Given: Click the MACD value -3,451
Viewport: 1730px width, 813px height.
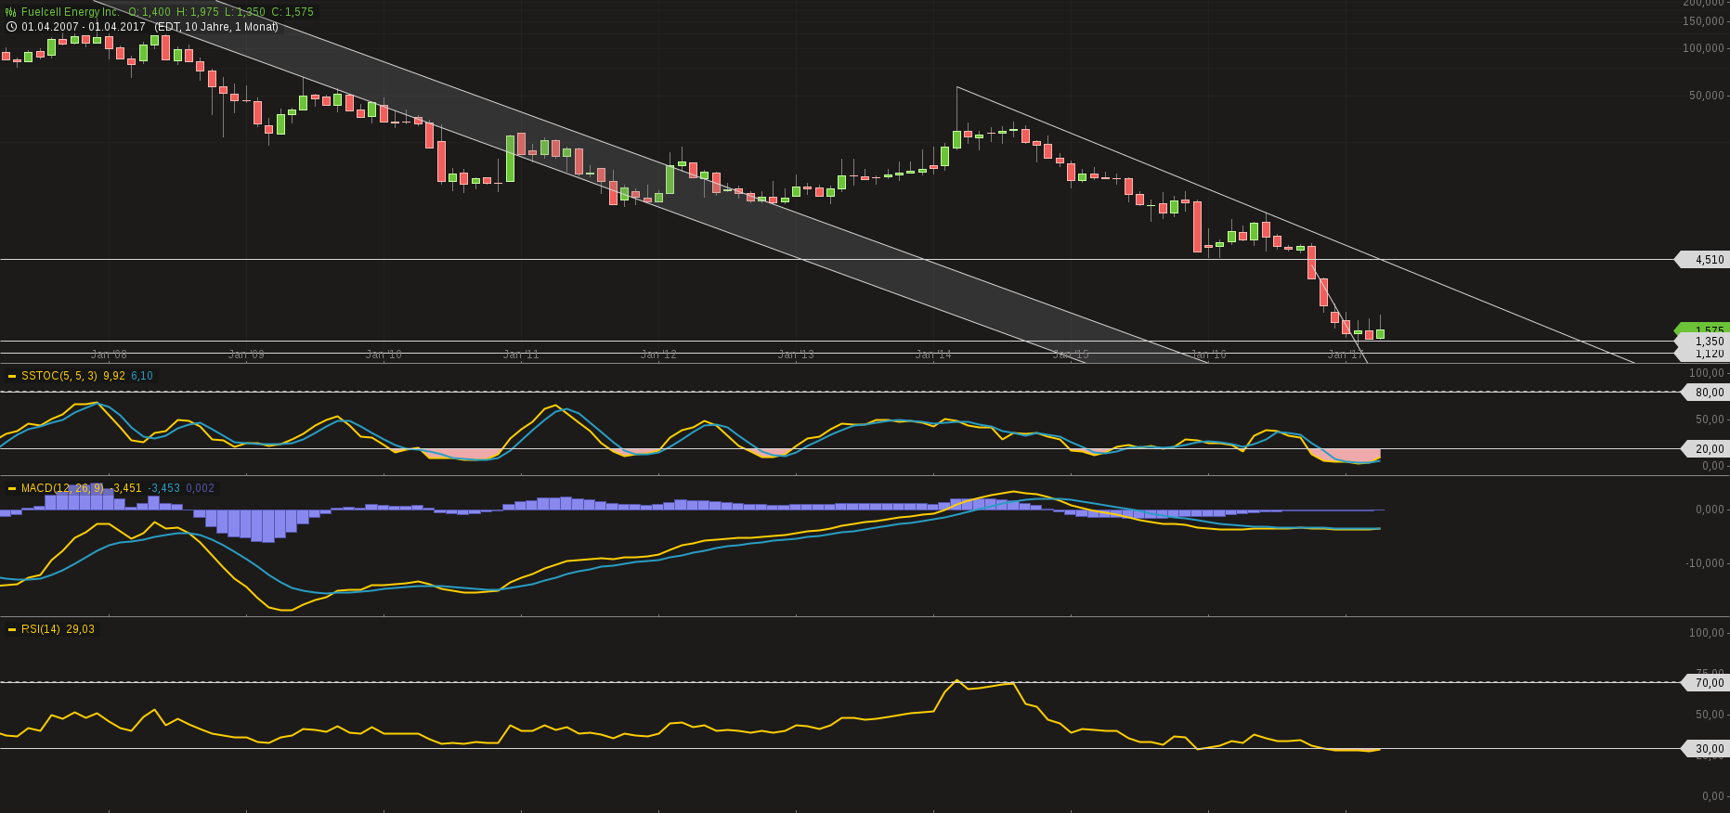Looking at the screenshot, I should (x=125, y=488).
